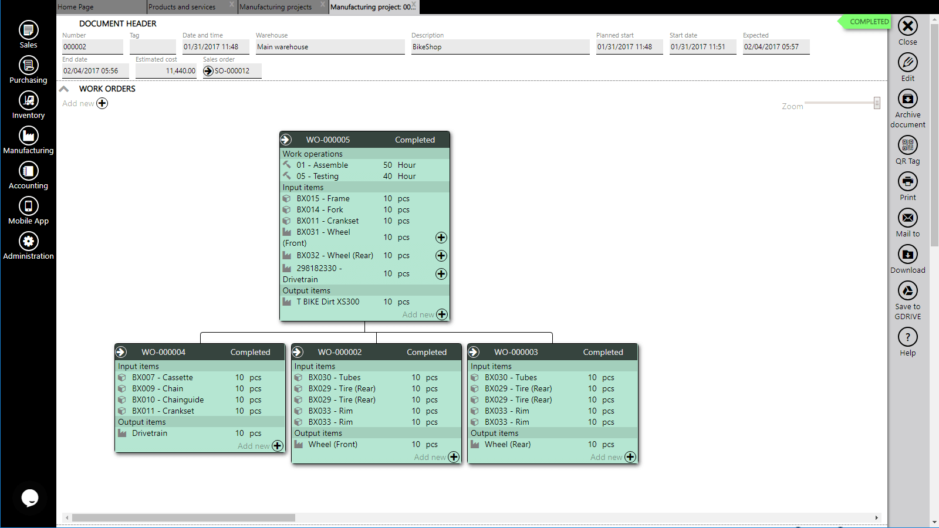The width and height of the screenshot is (939, 528).
Task: Expand BX031 Wheel (Front) plus button
Action: (441, 238)
